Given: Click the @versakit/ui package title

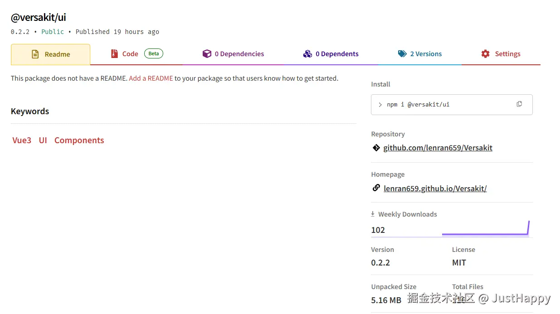Looking at the screenshot, I should (39, 18).
